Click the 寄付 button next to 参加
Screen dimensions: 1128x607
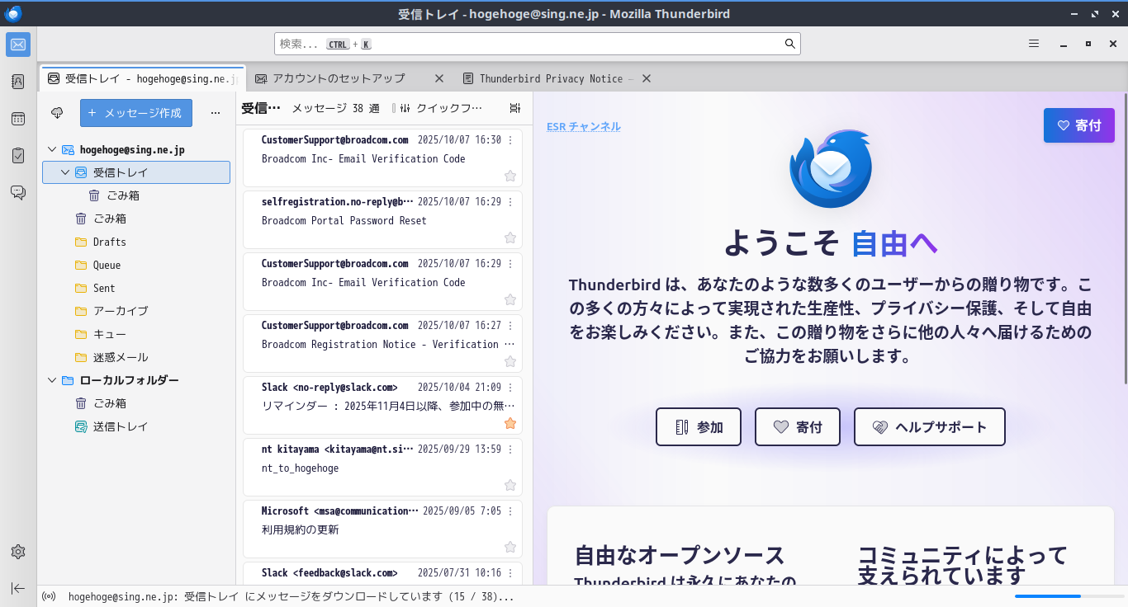pos(798,427)
